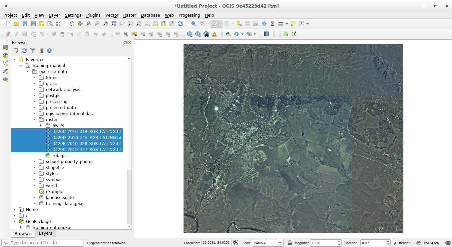
Task: Filter the Browser panel with funnel icon
Action: [x=33, y=51]
